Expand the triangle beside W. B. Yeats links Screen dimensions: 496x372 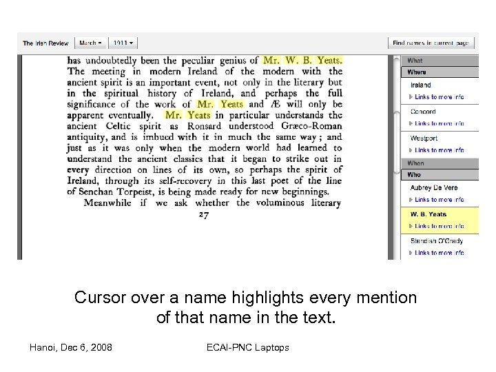[x=411, y=226]
